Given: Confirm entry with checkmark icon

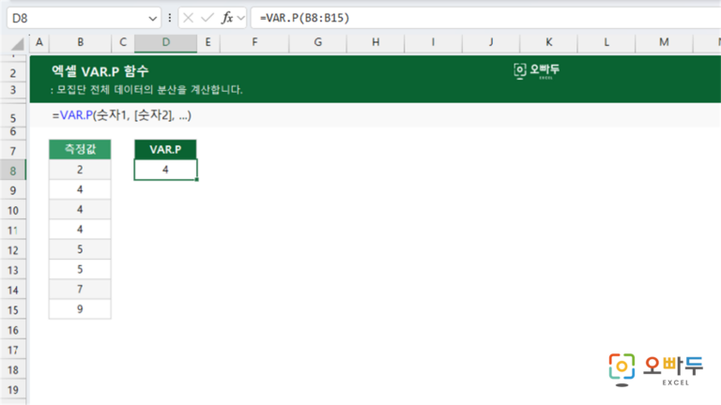Looking at the screenshot, I should 207,18.
